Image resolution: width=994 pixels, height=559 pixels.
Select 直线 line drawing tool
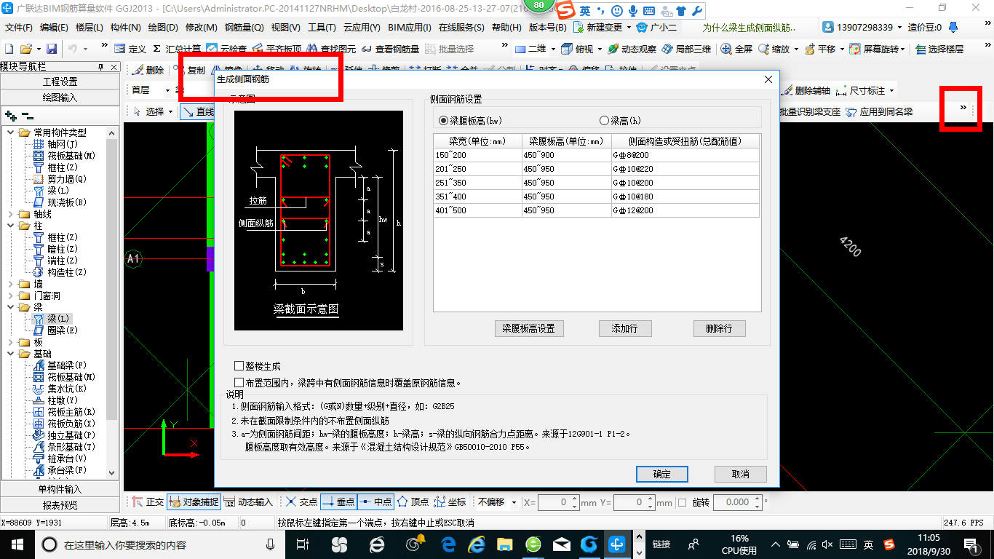pos(197,112)
